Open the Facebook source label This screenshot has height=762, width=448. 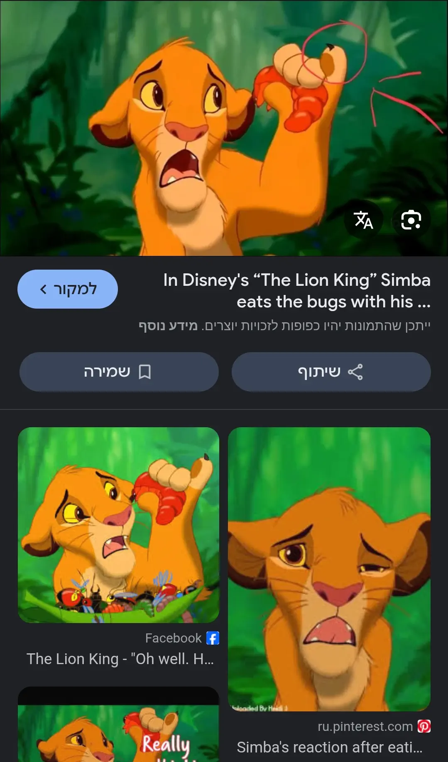click(x=173, y=638)
